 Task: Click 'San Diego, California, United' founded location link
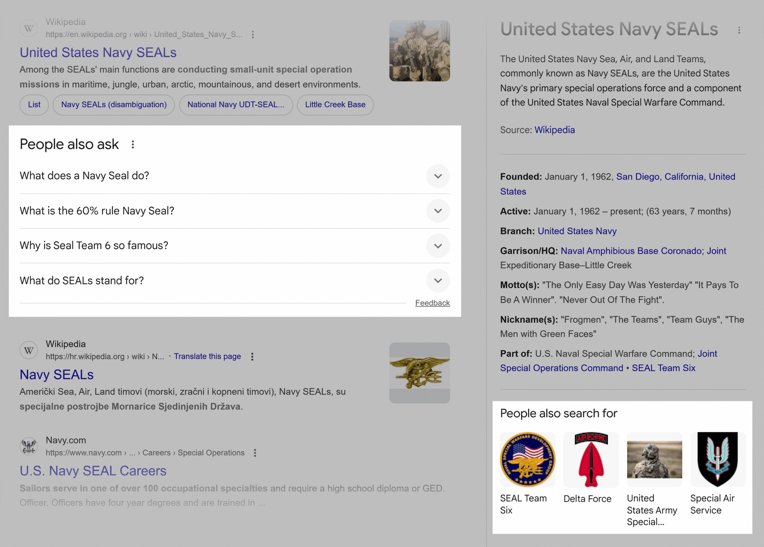tap(676, 177)
